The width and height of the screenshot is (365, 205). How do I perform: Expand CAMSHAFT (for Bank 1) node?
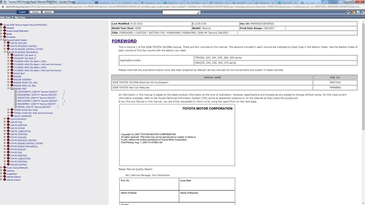(8, 55)
